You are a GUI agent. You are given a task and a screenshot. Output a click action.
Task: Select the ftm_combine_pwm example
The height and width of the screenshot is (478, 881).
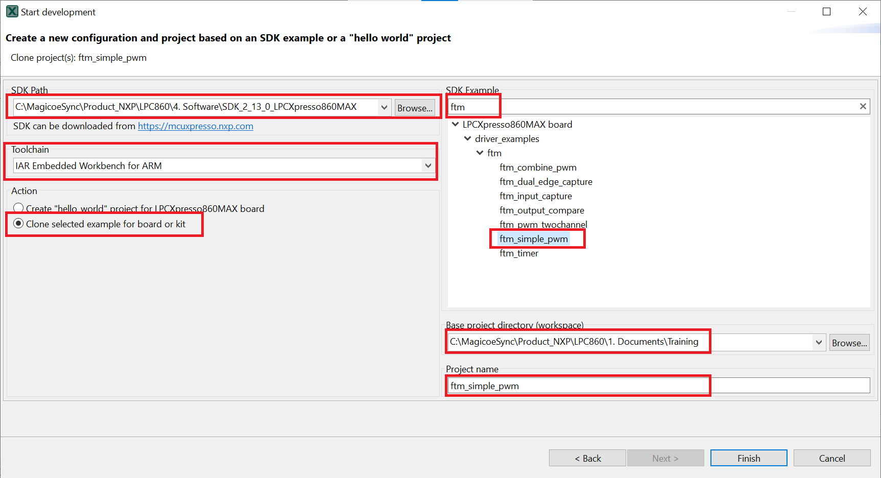tap(538, 168)
